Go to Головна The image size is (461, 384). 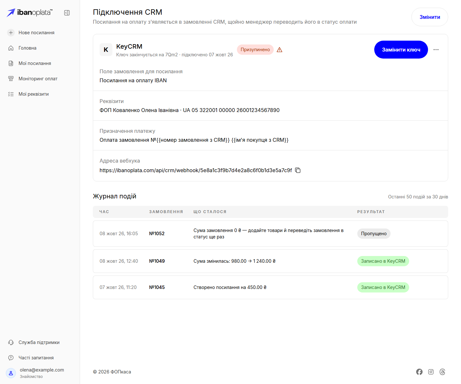point(28,48)
